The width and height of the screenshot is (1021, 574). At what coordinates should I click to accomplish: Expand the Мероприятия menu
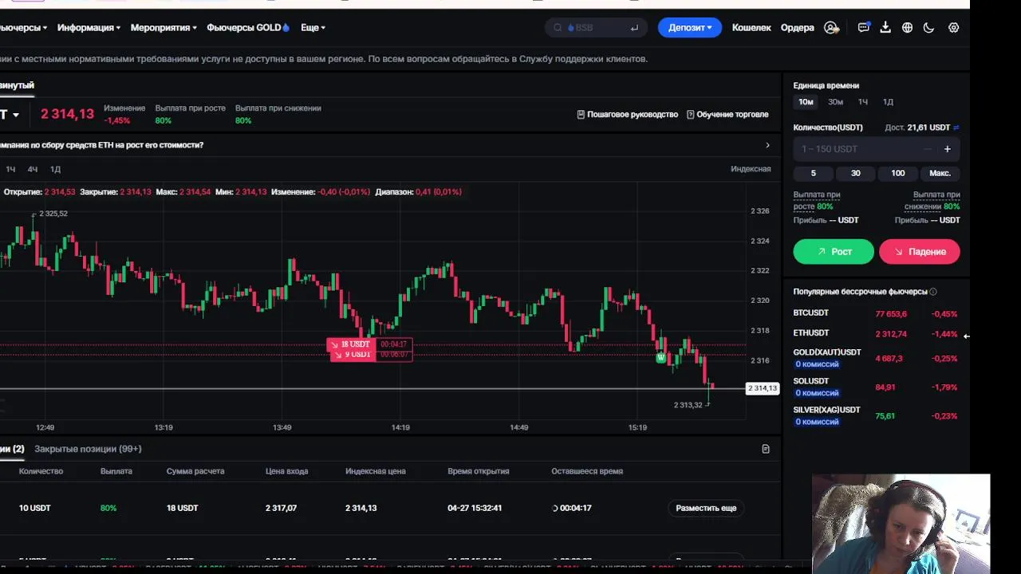pyautogui.click(x=164, y=28)
